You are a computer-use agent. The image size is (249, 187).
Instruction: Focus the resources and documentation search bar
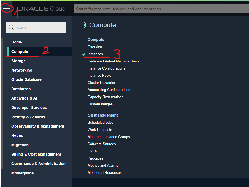(161, 9)
